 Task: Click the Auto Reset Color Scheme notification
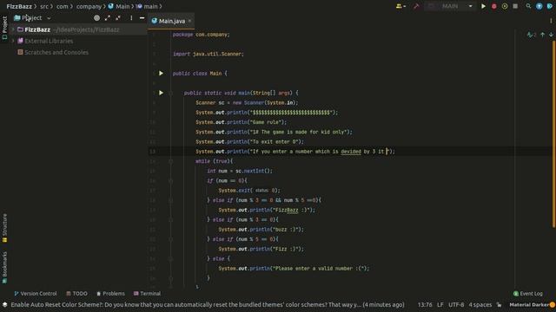208,304
